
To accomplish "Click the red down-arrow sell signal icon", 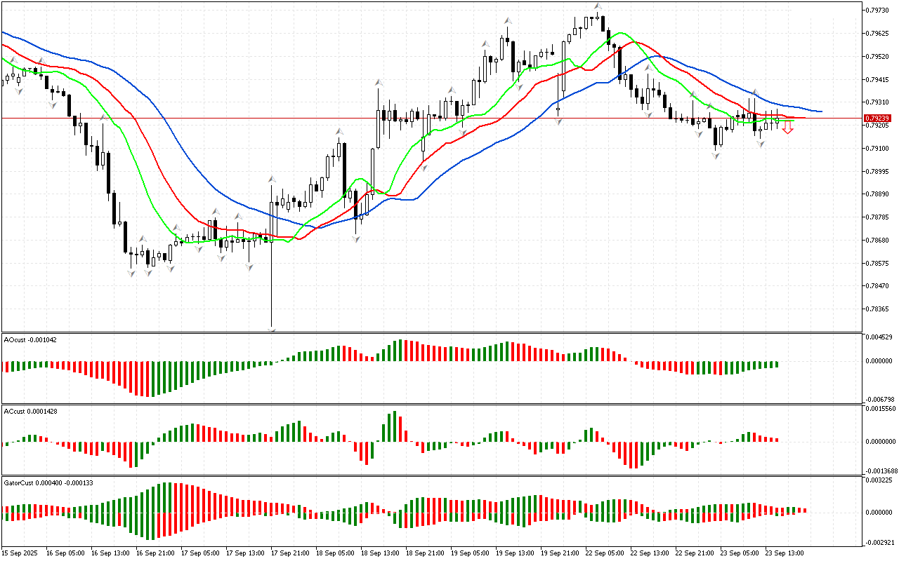I will point(788,128).
